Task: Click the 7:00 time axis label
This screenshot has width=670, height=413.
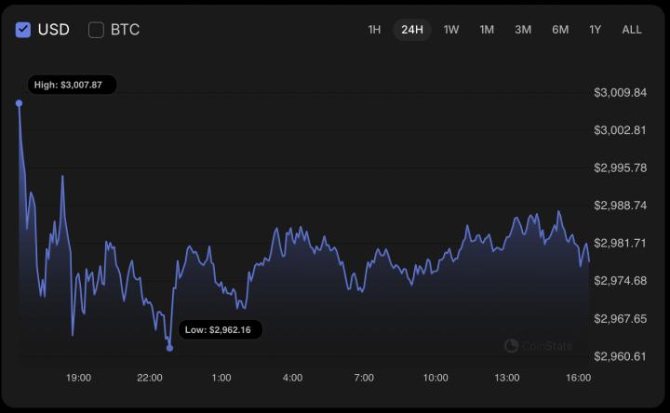Action: click(x=364, y=378)
